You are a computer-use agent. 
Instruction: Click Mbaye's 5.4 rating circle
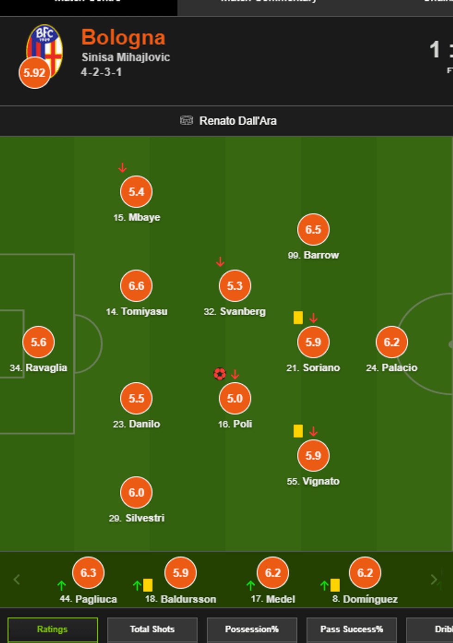(x=136, y=192)
